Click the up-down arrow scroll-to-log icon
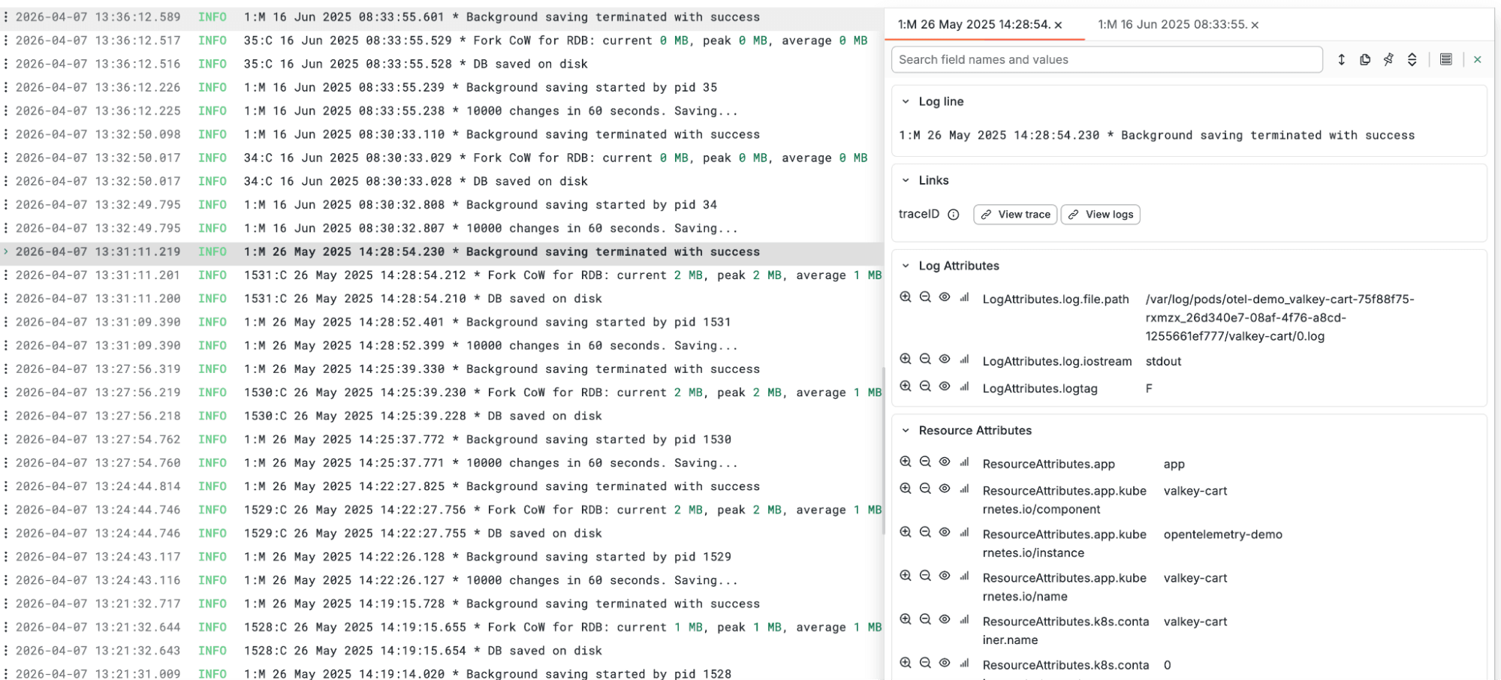 [1341, 59]
